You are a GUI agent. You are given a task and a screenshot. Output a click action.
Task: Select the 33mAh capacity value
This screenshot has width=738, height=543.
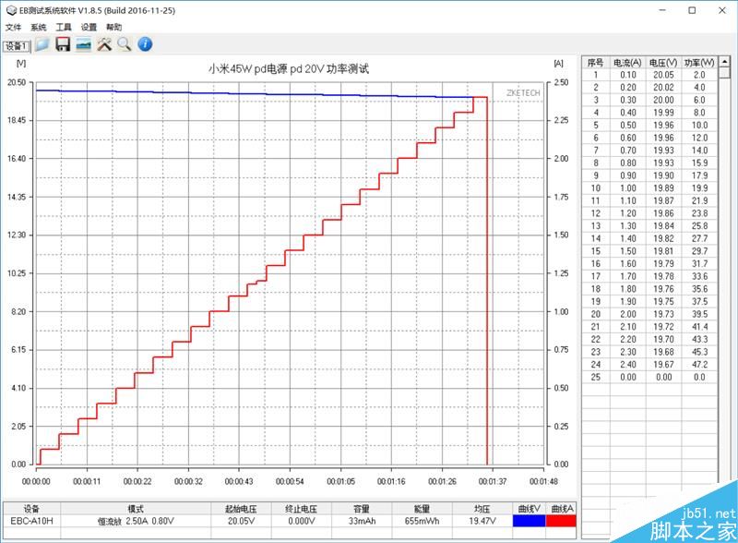coord(362,521)
